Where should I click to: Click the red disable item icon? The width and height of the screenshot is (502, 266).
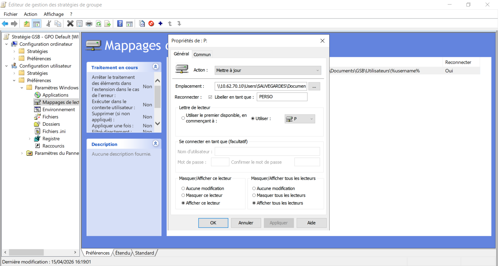pyautogui.click(x=151, y=24)
